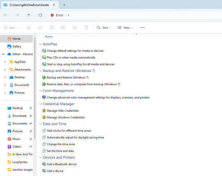Open Add a device
Image resolution: width=222 pixels, height=176 pixels.
coord(53,171)
